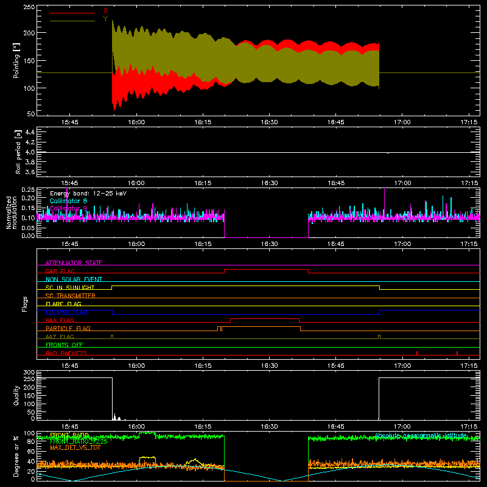Screen dimensions: 487x487
Task: Click the '50' tick on Pointing axis
Action: pyautogui.click(x=31, y=114)
